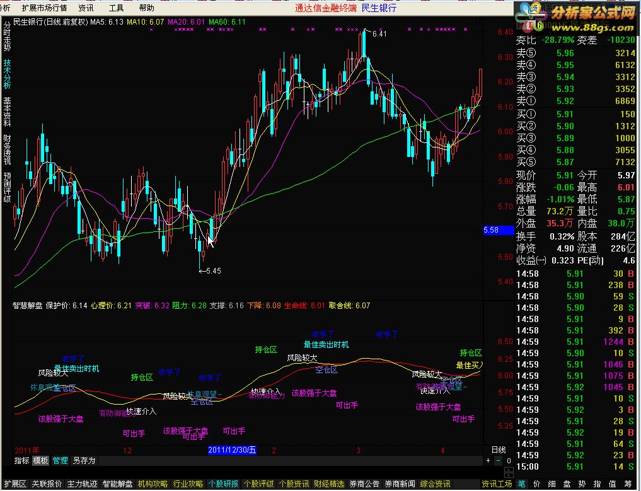Image resolution: width=641 pixels, height=491 pixels.
Task: Switch to 智能解盘 tab
Action: click(x=117, y=484)
